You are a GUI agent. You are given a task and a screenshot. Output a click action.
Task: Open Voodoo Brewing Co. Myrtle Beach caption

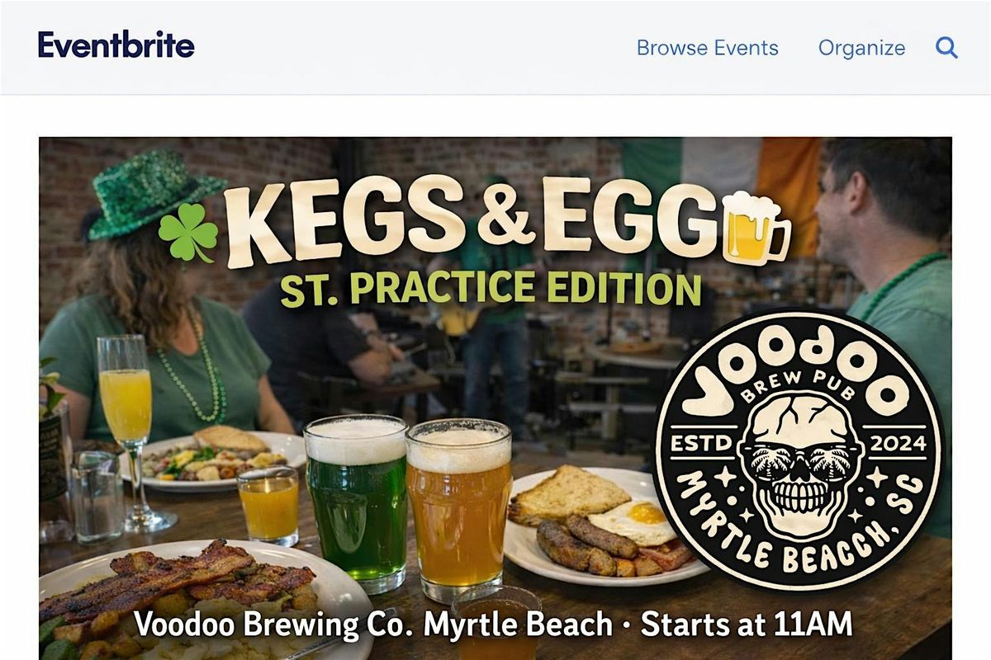click(x=373, y=625)
